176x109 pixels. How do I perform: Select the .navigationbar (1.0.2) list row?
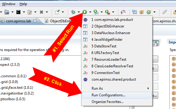pyautogui.click(x=17, y=93)
